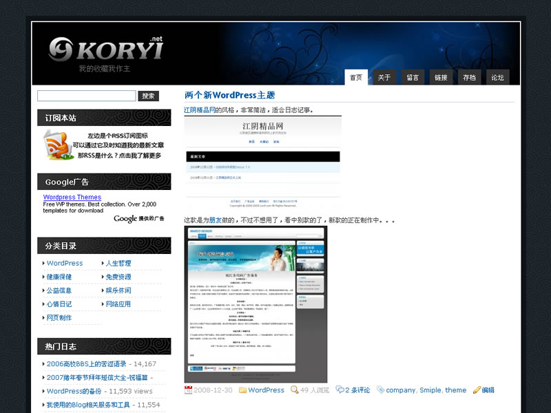Open the 存档 archive tab
Image resolution: width=551 pixels, height=413 pixels.
pos(469,77)
